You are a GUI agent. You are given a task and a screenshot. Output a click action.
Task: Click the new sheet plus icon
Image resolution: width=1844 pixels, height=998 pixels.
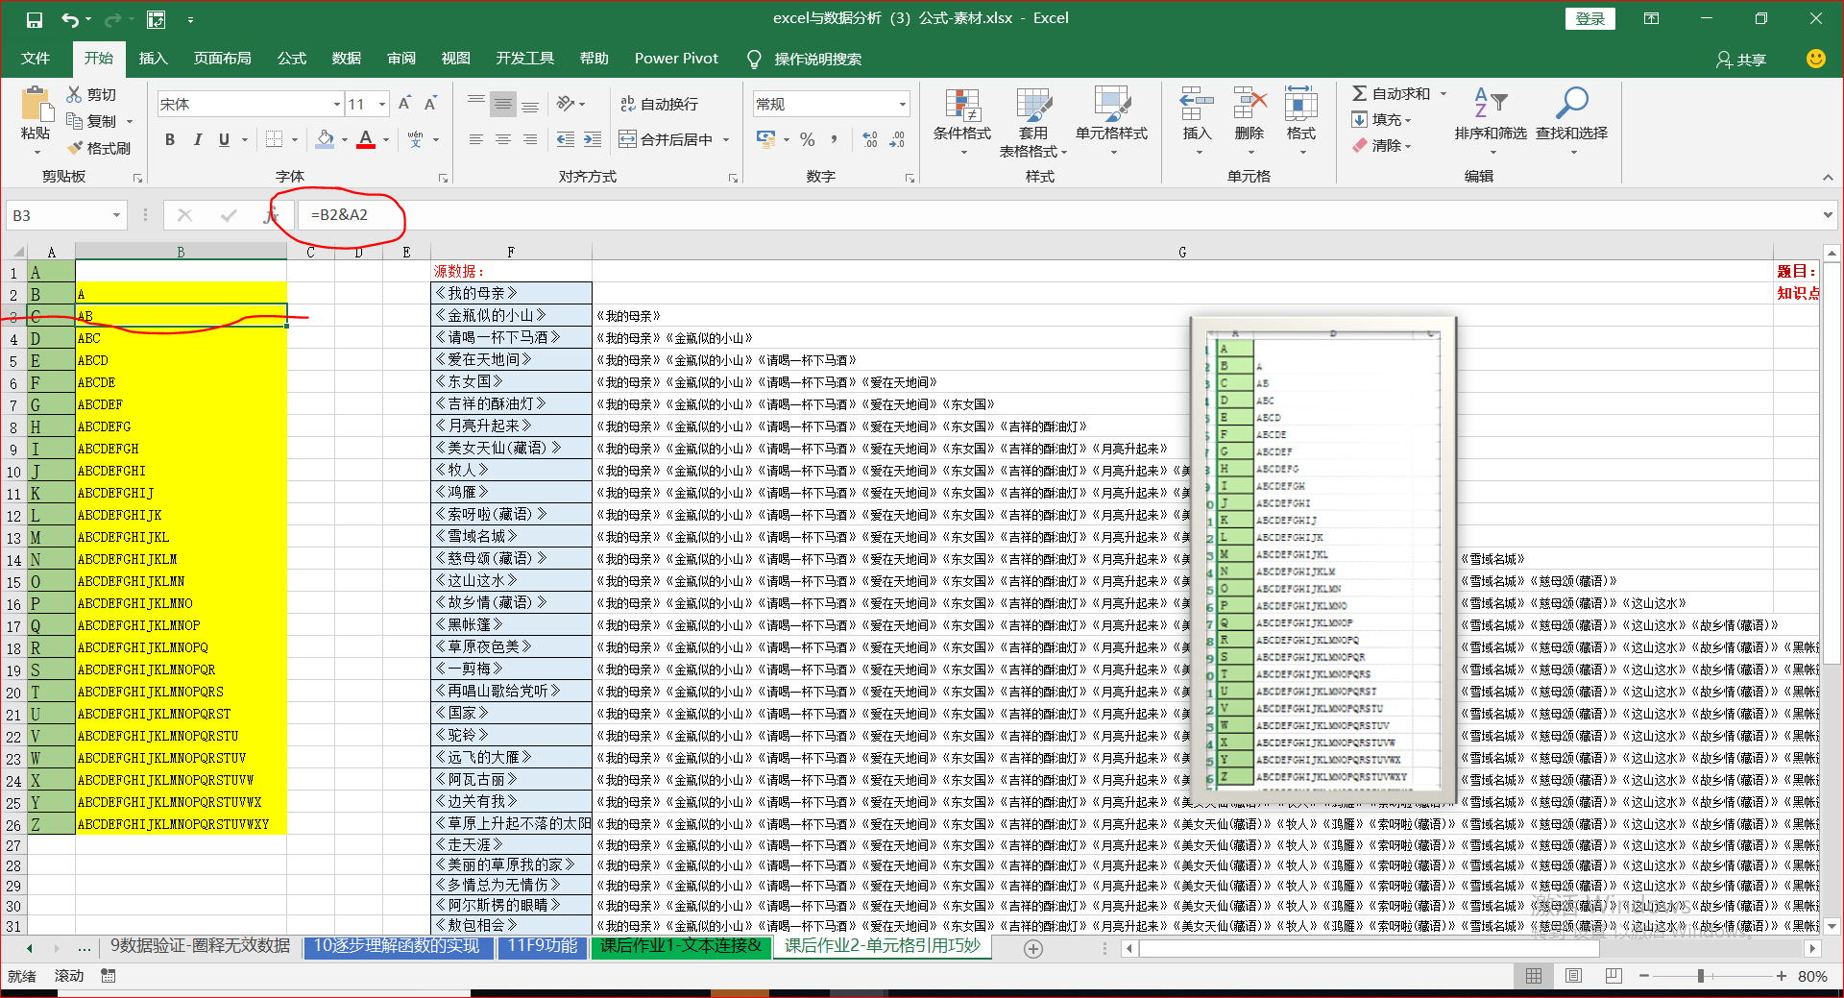click(x=1033, y=949)
